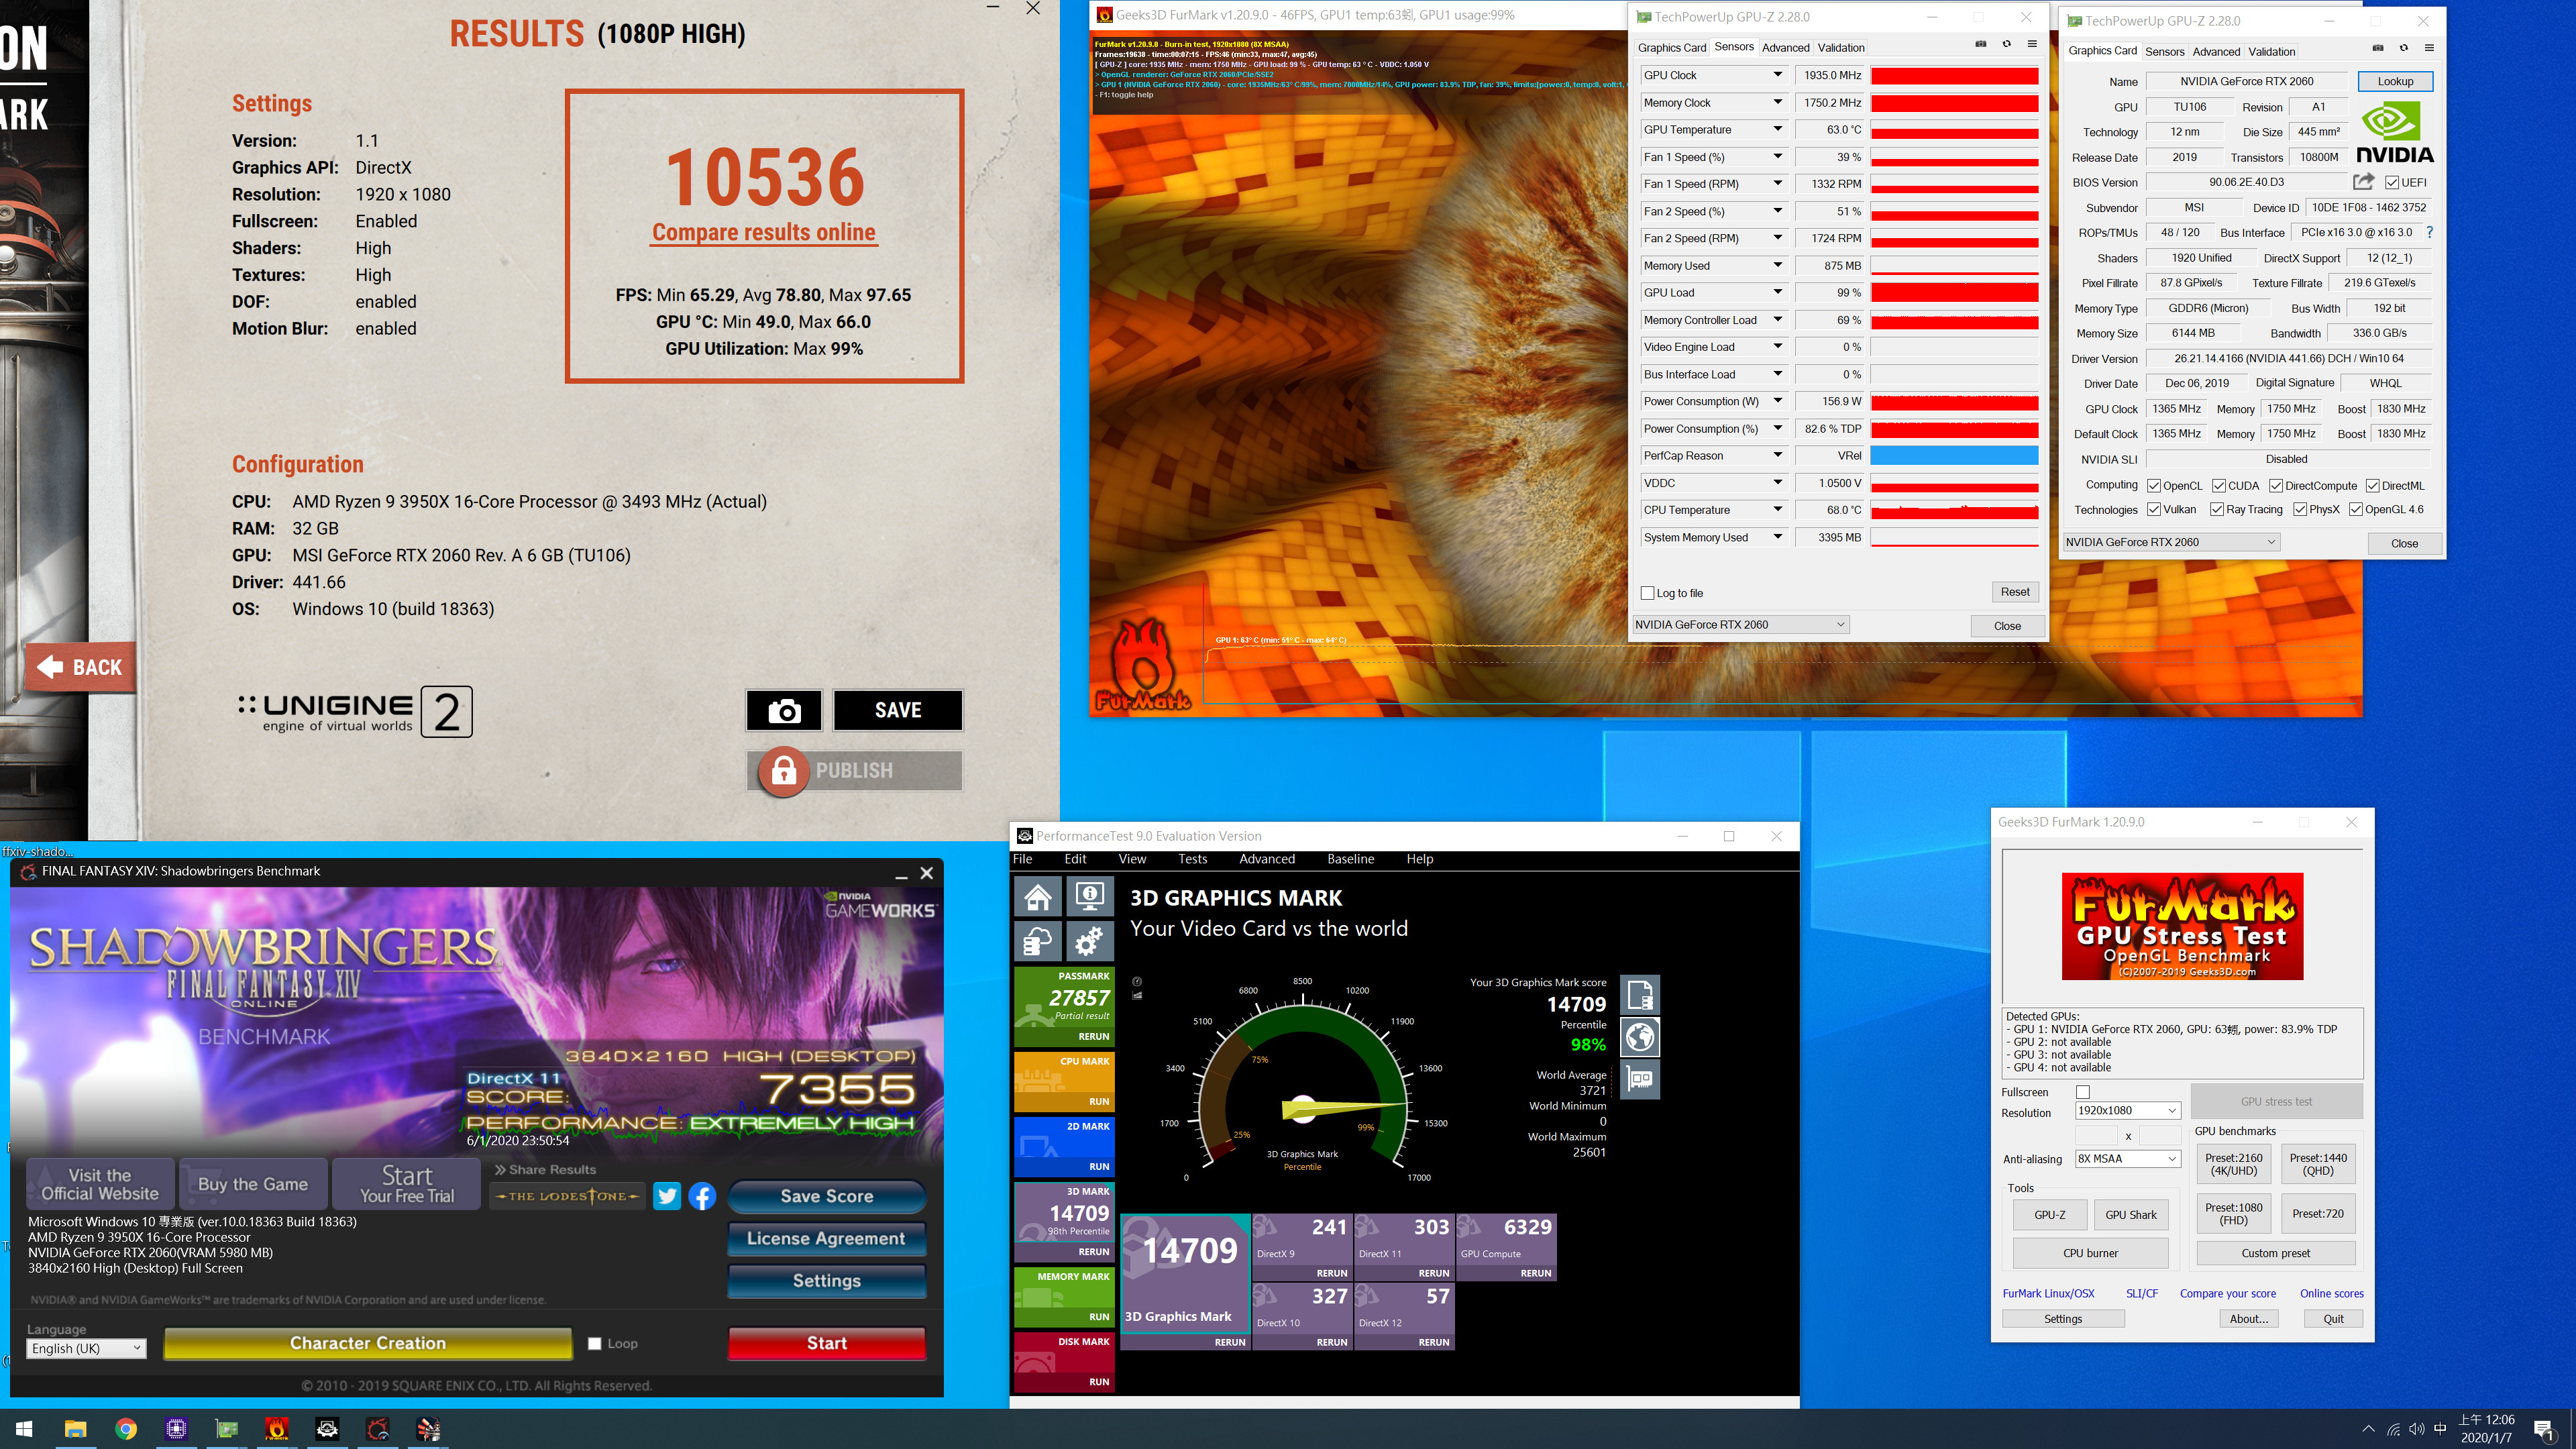Click PerfCap Reason blue graph bar
Screen dimensions: 2576x1449
pyautogui.click(x=1954, y=455)
